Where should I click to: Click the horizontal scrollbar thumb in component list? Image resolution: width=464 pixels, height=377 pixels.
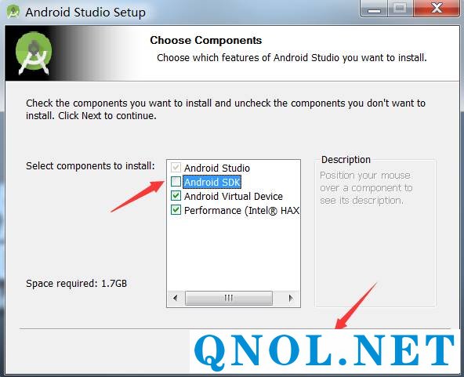pyautogui.click(x=228, y=298)
